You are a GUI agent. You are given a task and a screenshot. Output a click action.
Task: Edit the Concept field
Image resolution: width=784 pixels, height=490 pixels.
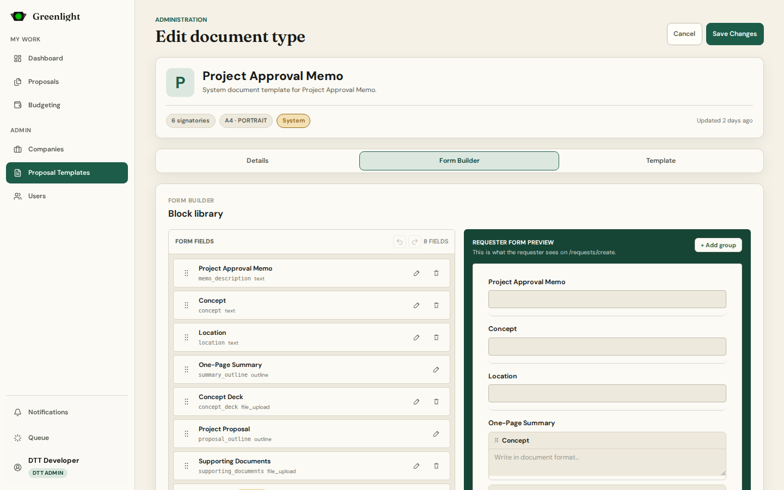416,305
